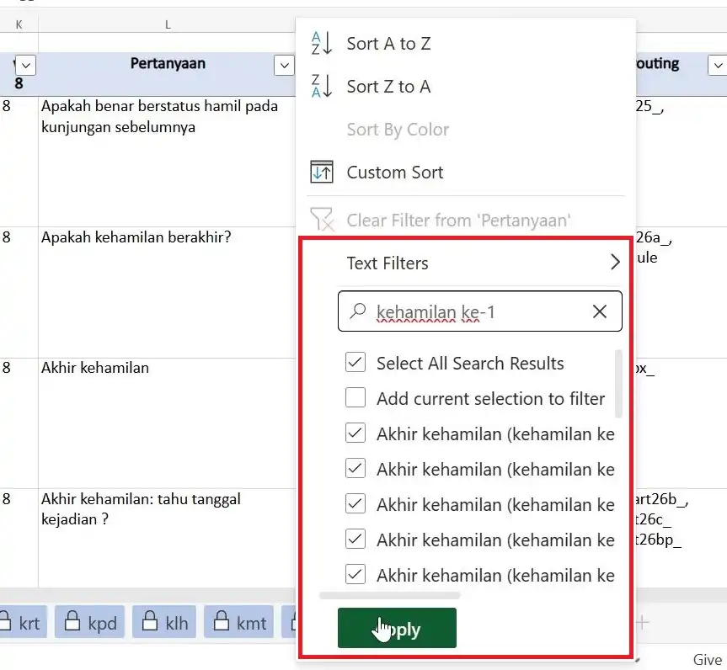Toggle Select All Search Results checkbox

coord(355,364)
